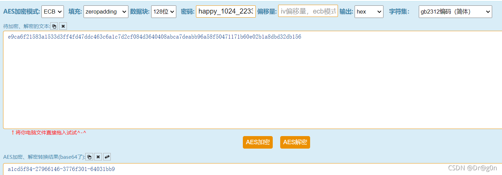
Task: Clear the AES result with X icon
Action: (x=98, y=157)
